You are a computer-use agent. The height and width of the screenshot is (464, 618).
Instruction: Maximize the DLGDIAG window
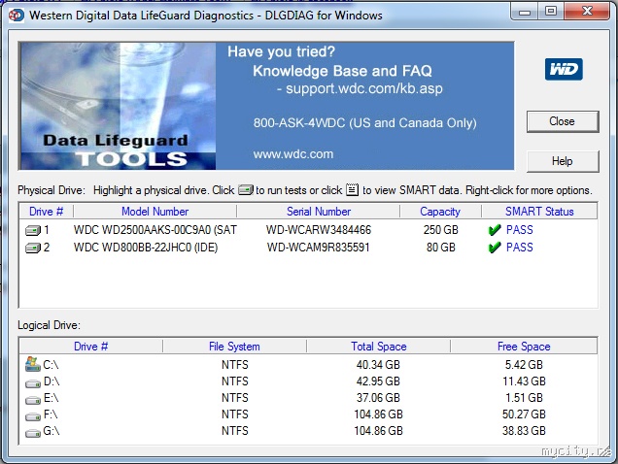point(551,11)
